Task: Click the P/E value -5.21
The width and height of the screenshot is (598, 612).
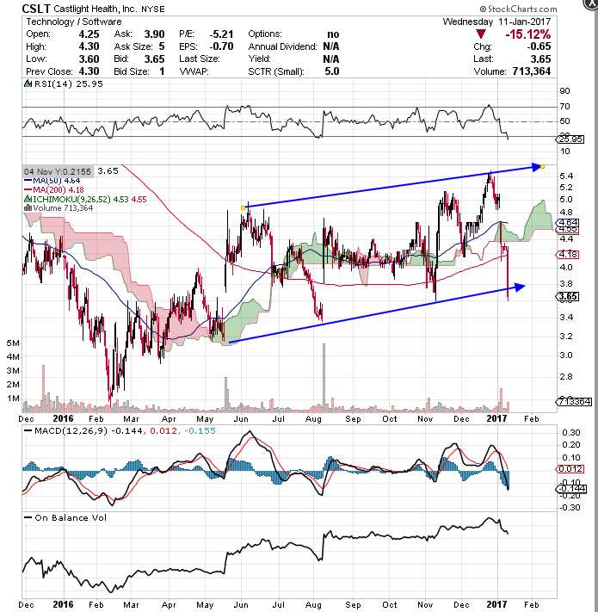Action: [221, 34]
